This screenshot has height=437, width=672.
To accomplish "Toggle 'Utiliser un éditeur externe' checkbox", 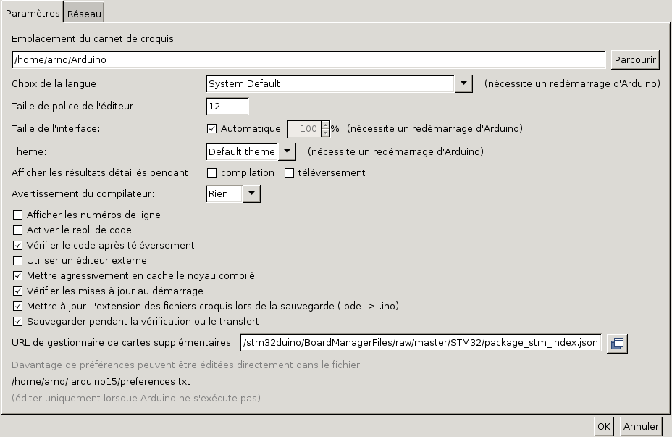I will [18, 261].
